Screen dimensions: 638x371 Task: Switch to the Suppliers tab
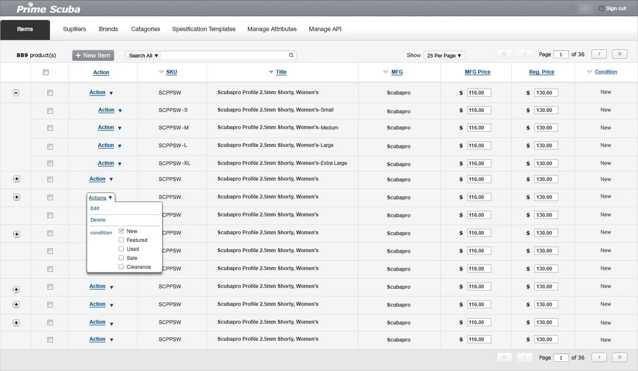(x=74, y=29)
